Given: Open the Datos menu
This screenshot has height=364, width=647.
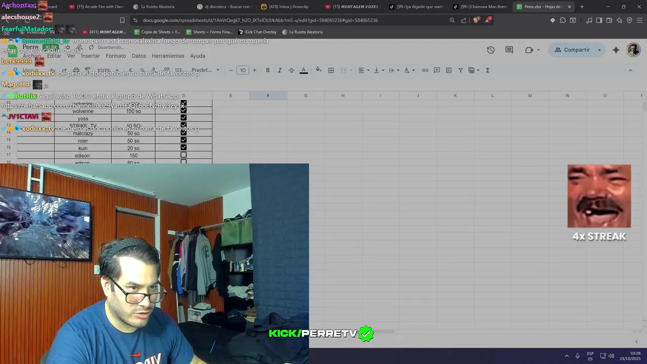Looking at the screenshot, I should (139, 56).
